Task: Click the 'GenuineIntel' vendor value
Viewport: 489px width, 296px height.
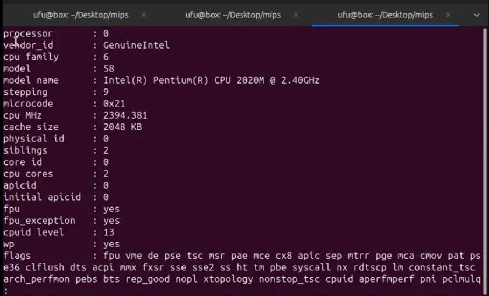Action: 136,45
